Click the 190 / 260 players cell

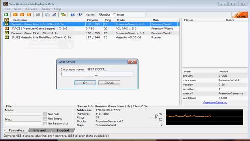coord(93,33)
